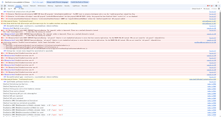Expand the iframe allow-scripts sandbox warning

(x=4, y=23)
